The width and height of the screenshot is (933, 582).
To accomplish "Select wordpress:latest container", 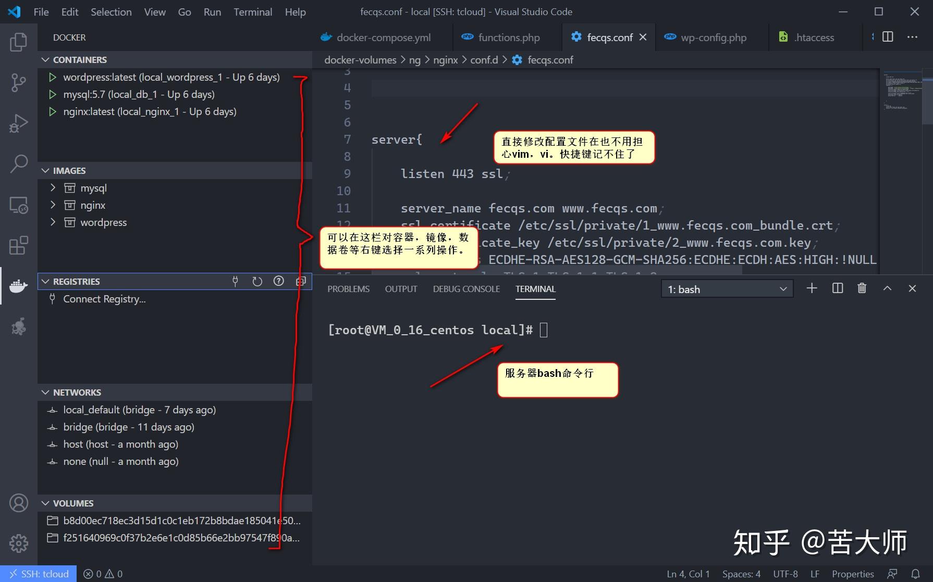I will click(x=175, y=77).
